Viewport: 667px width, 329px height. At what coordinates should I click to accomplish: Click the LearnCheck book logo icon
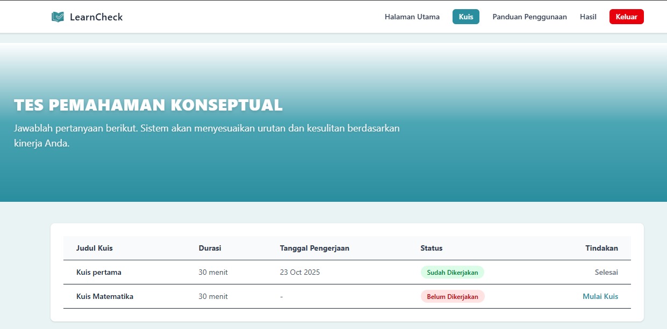58,16
